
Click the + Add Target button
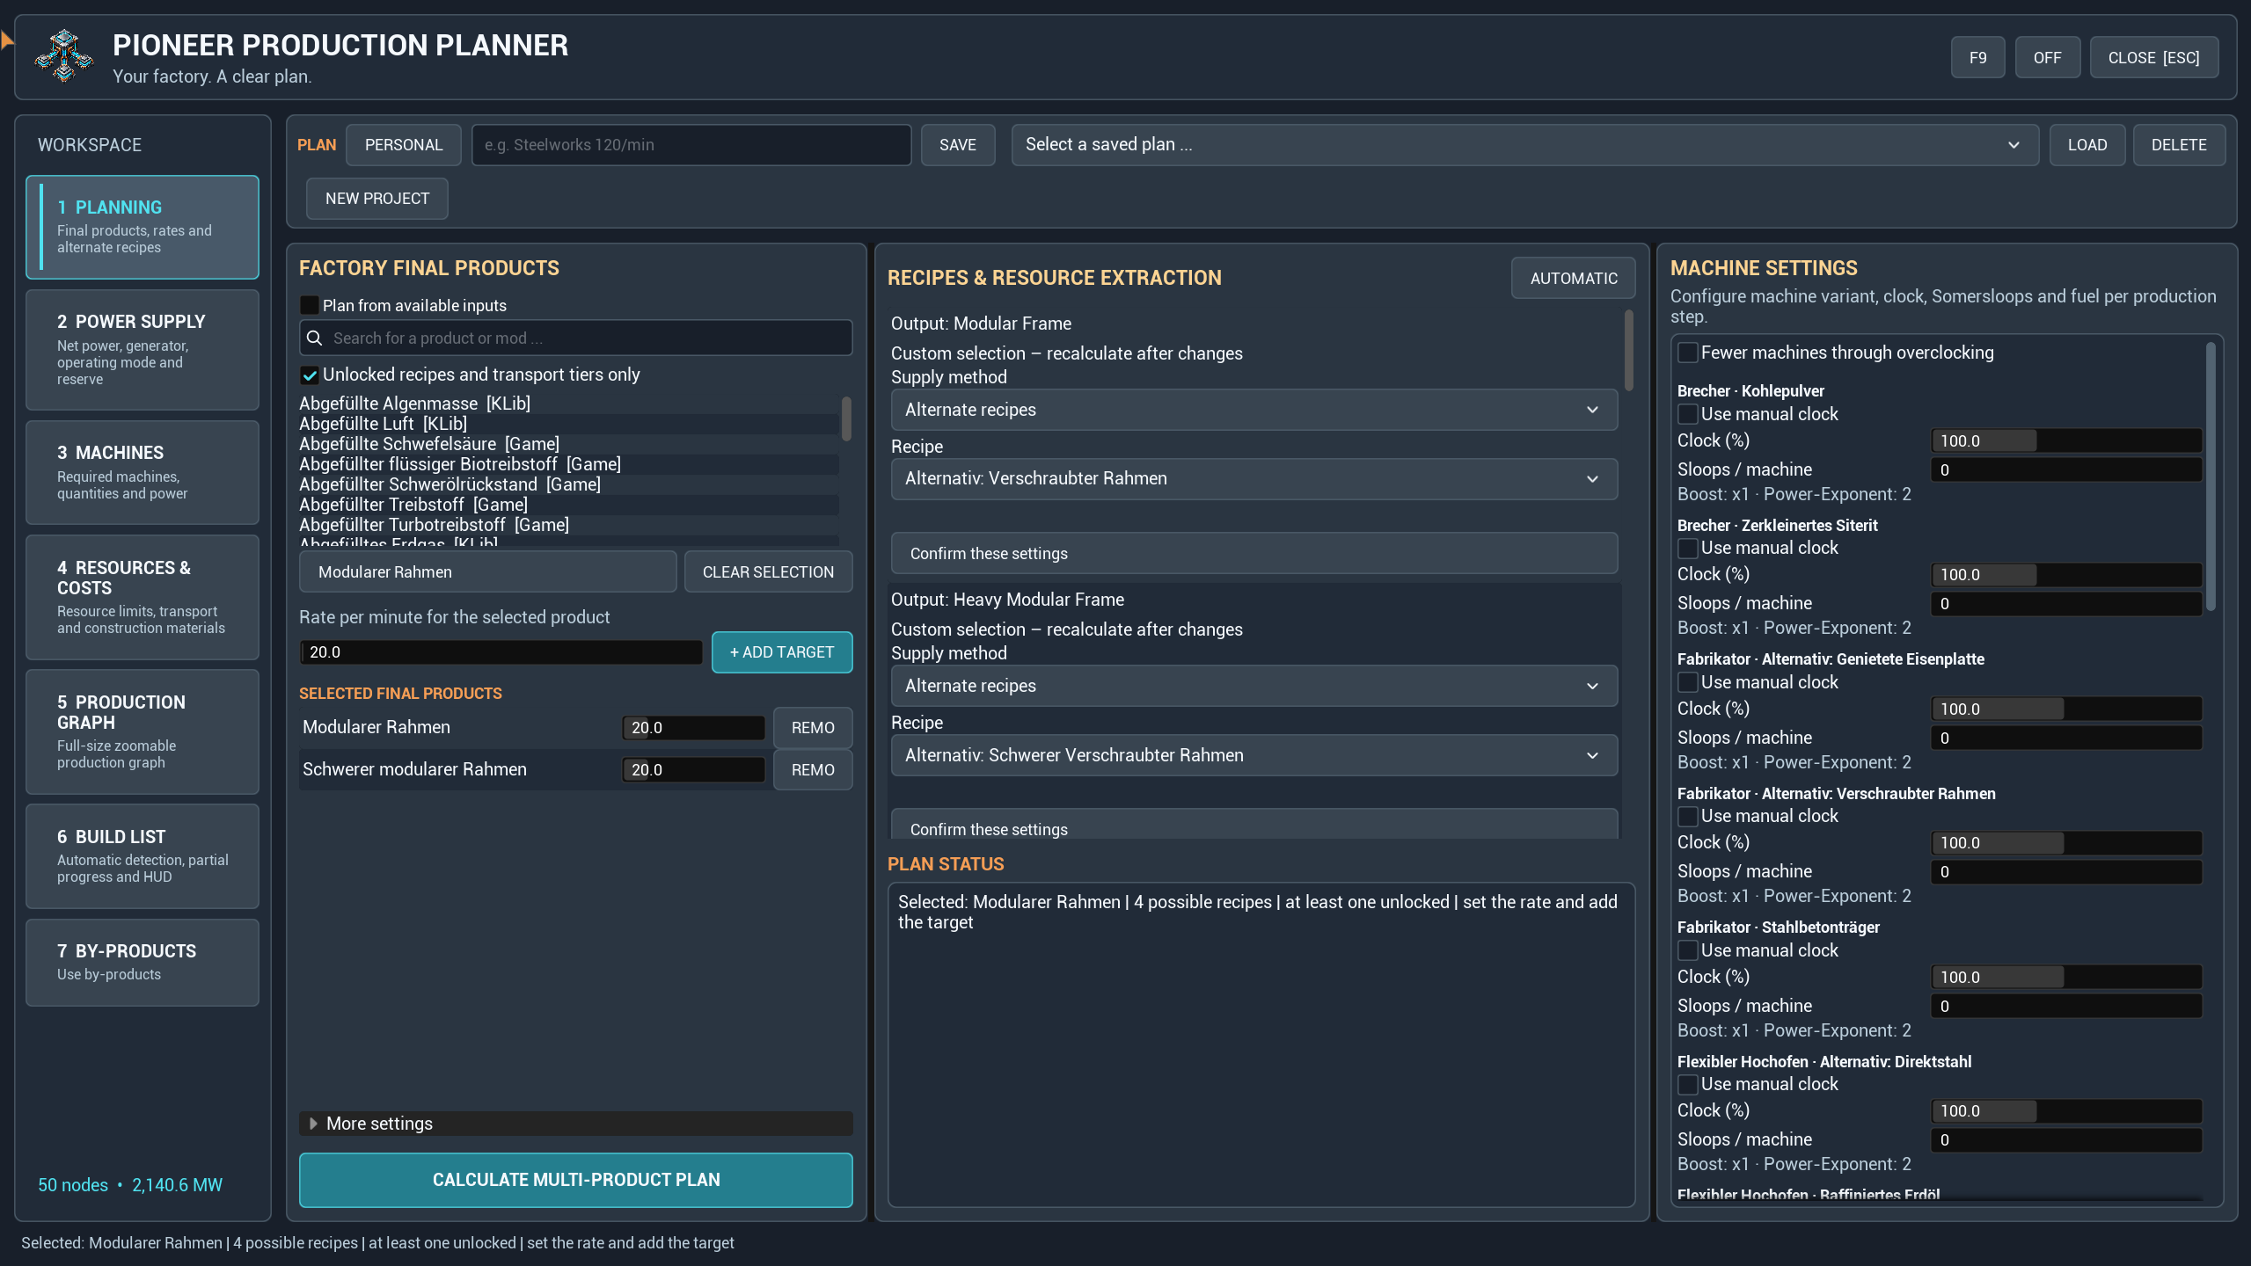[x=782, y=652]
